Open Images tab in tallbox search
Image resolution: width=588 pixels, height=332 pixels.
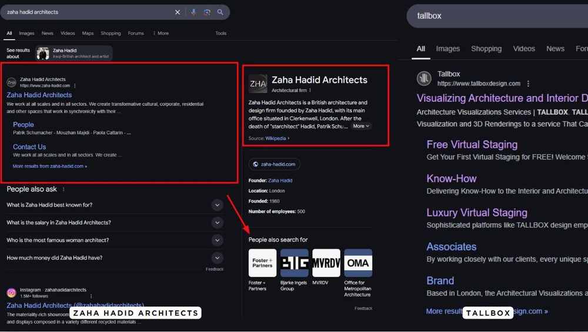point(447,49)
